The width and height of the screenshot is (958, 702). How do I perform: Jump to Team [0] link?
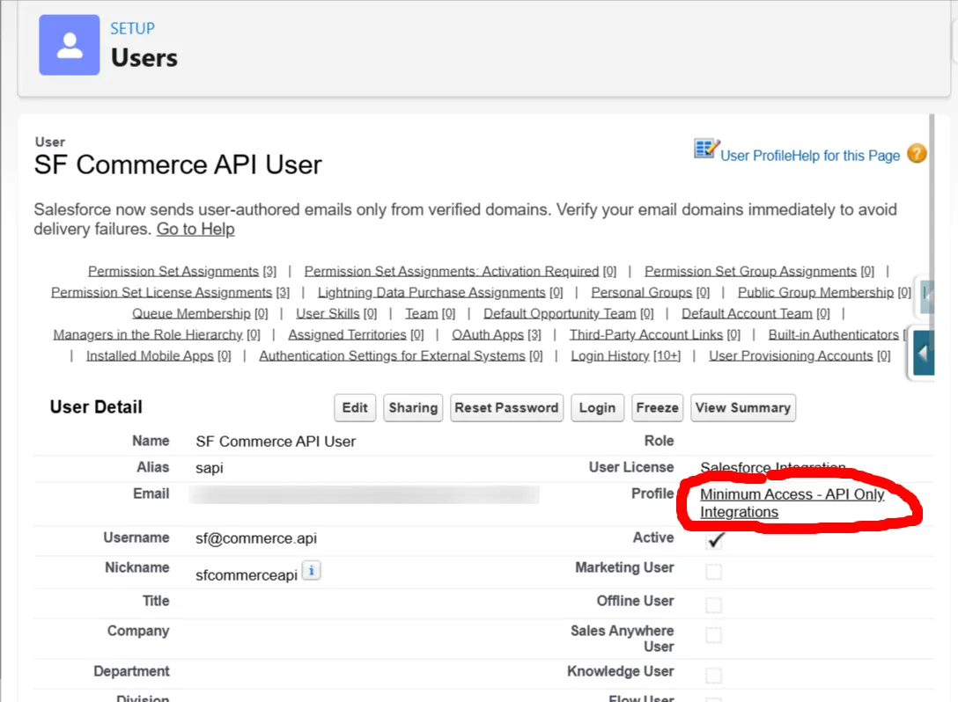(x=430, y=314)
